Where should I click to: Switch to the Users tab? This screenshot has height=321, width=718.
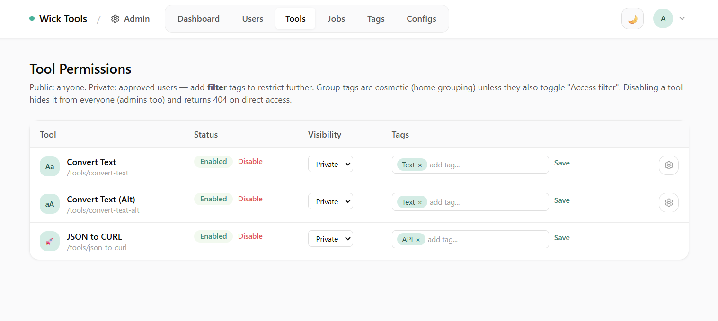click(252, 18)
